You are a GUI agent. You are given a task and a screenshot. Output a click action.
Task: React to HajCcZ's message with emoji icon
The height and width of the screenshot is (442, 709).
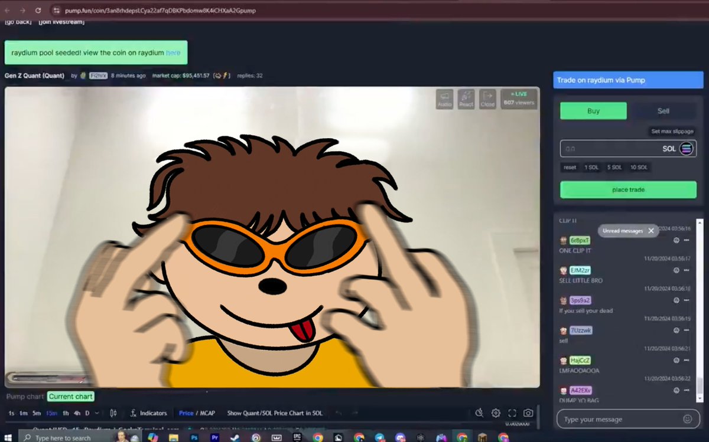pyautogui.click(x=677, y=360)
